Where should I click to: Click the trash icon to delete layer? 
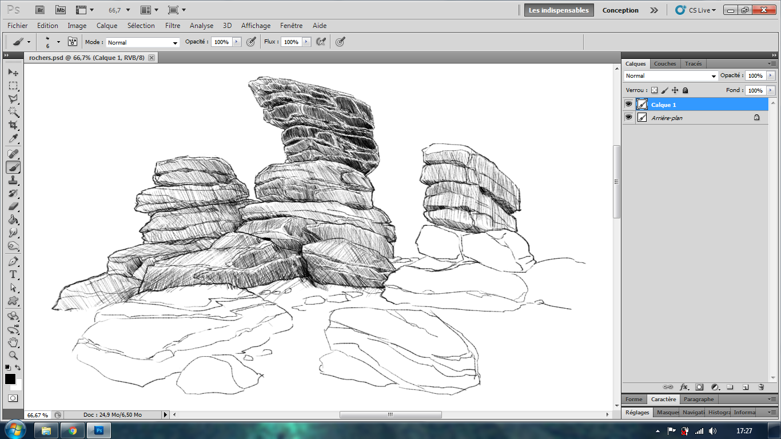761,387
